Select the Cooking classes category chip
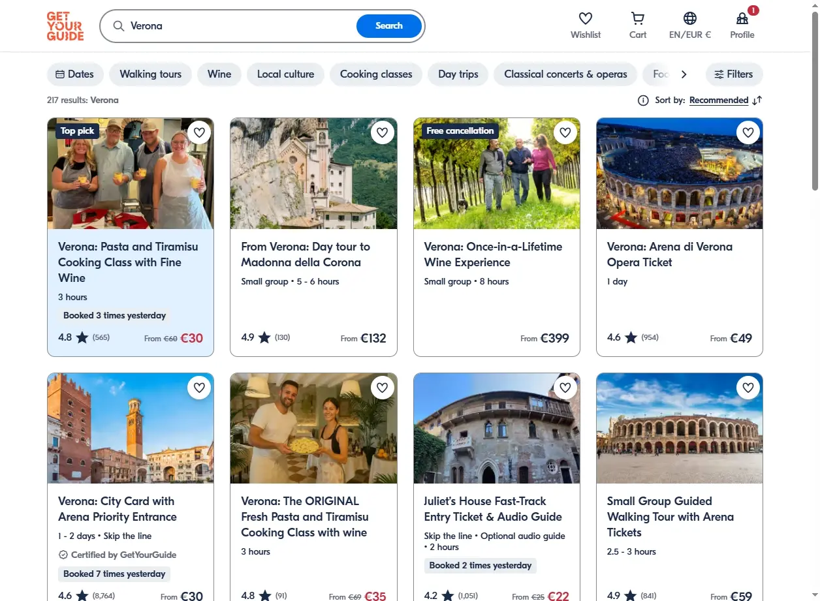The height and width of the screenshot is (601, 820). (376, 74)
